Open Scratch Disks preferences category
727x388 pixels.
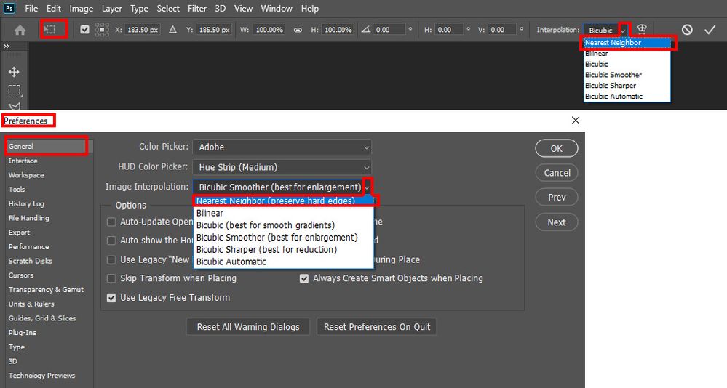click(30, 261)
